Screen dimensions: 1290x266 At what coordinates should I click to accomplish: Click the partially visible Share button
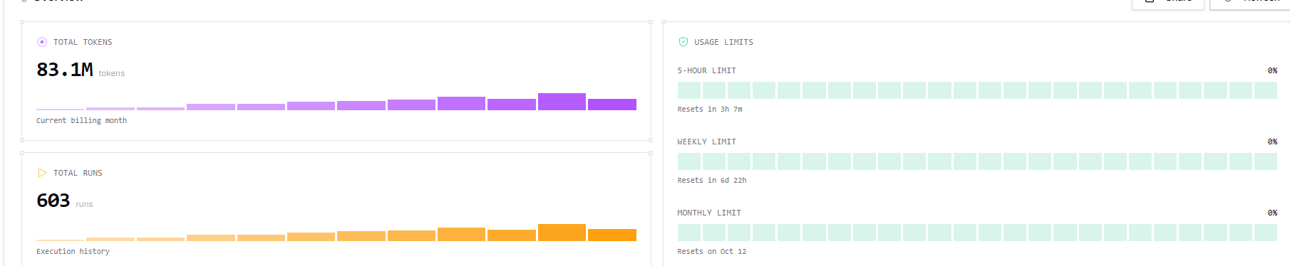(x=1168, y=4)
